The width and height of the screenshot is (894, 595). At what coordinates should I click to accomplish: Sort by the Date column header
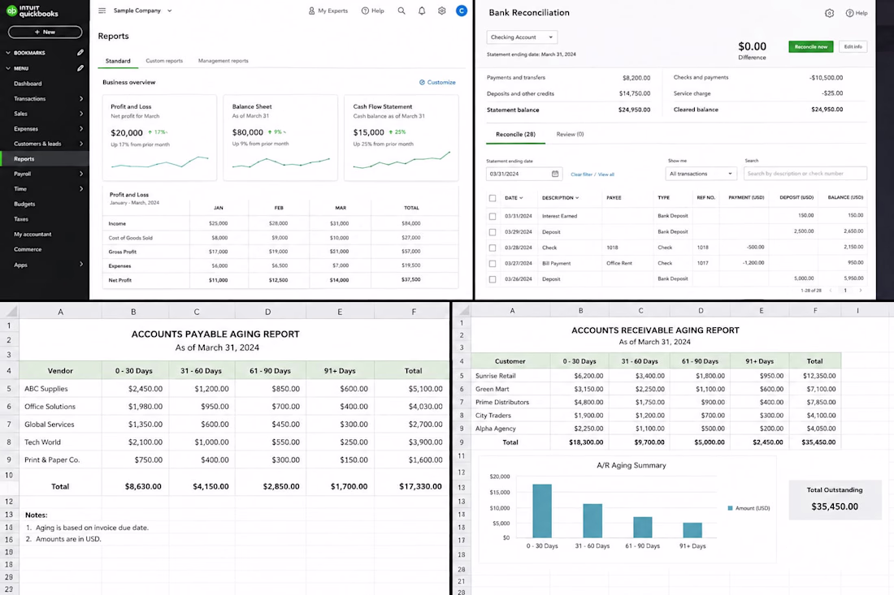pyautogui.click(x=513, y=198)
